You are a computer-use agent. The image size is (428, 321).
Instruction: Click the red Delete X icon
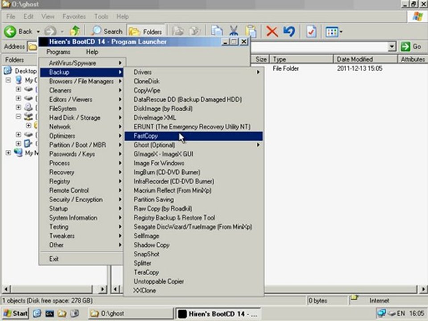tap(272, 32)
